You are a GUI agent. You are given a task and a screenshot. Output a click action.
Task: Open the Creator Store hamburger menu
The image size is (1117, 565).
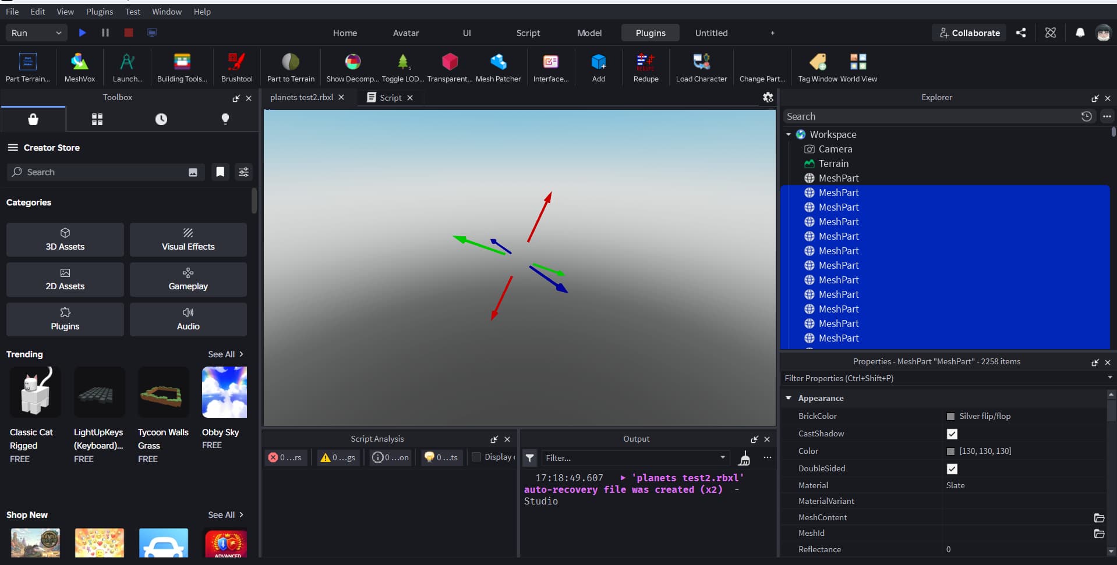pos(13,148)
